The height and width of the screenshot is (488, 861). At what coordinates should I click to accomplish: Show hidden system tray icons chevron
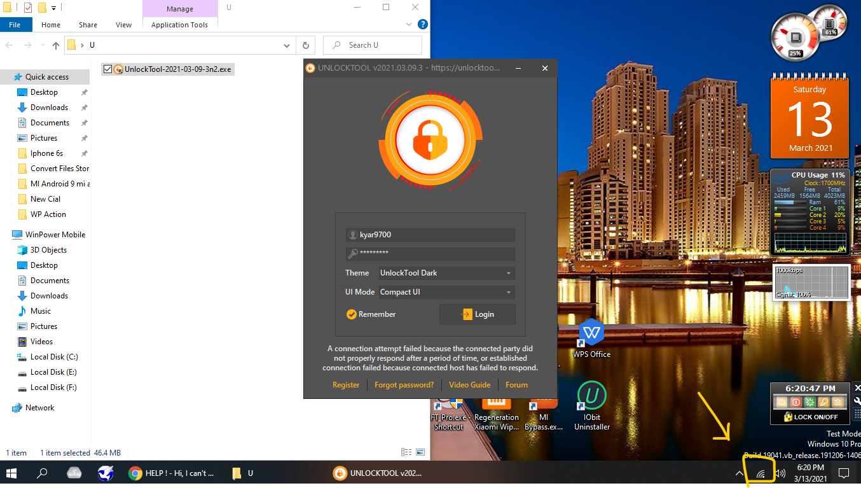click(739, 473)
